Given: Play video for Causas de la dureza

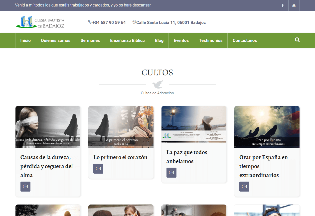Looking at the screenshot, I should 25,187.
